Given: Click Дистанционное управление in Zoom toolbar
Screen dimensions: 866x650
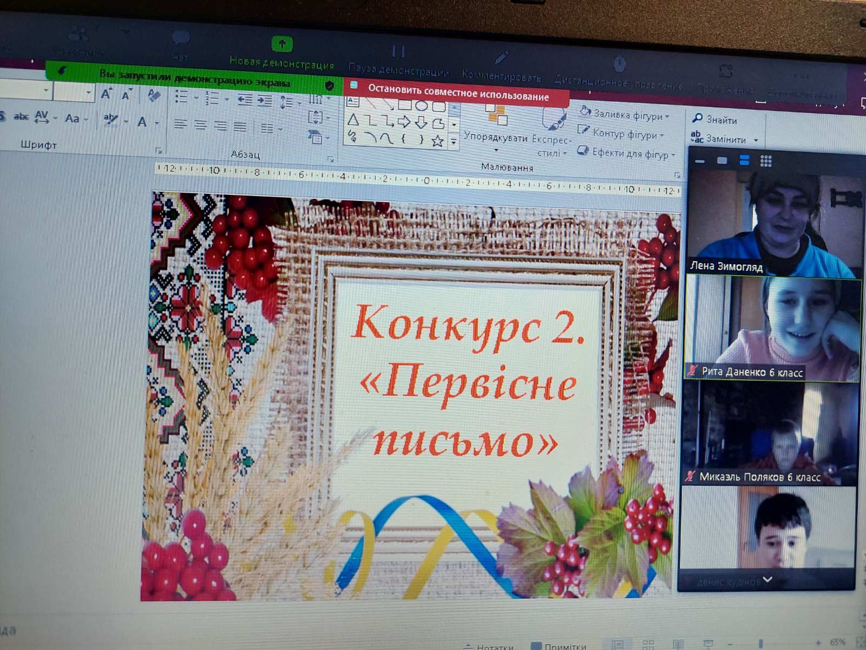Looking at the screenshot, I should pyautogui.click(x=619, y=73).
